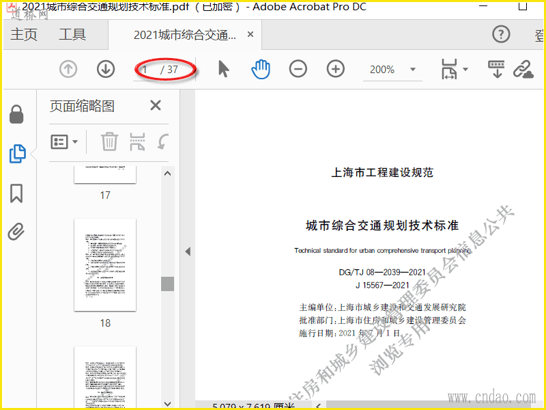546x410 pixels.
Task: Click the scrolling mode toolbar icon
Action: [497, 69]
